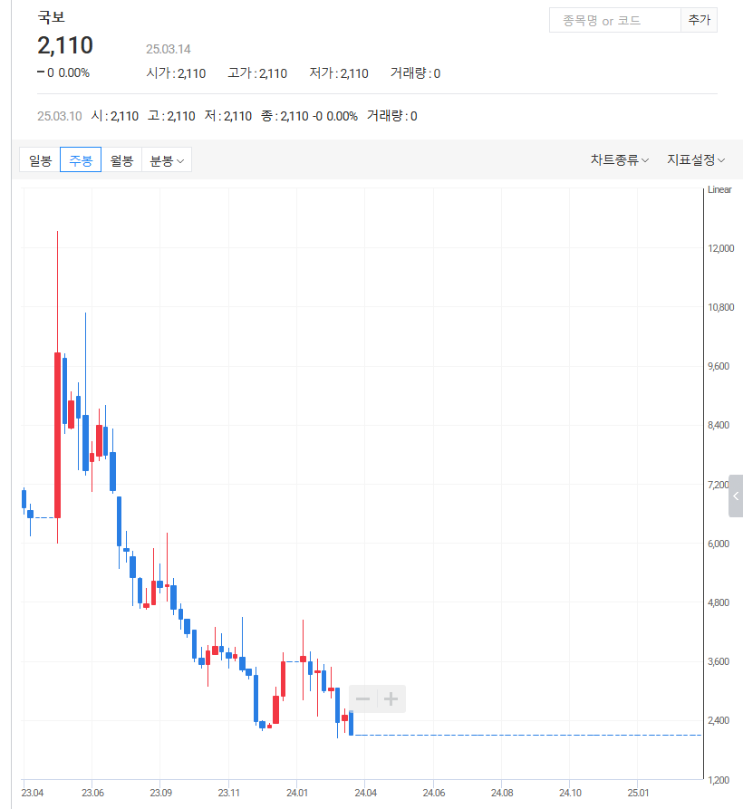
Task: Click the stock name 국보
Action: tap(51, 17)
